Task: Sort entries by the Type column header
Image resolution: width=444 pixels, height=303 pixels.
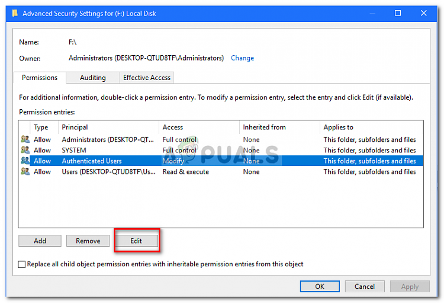Action: point(44,127)
